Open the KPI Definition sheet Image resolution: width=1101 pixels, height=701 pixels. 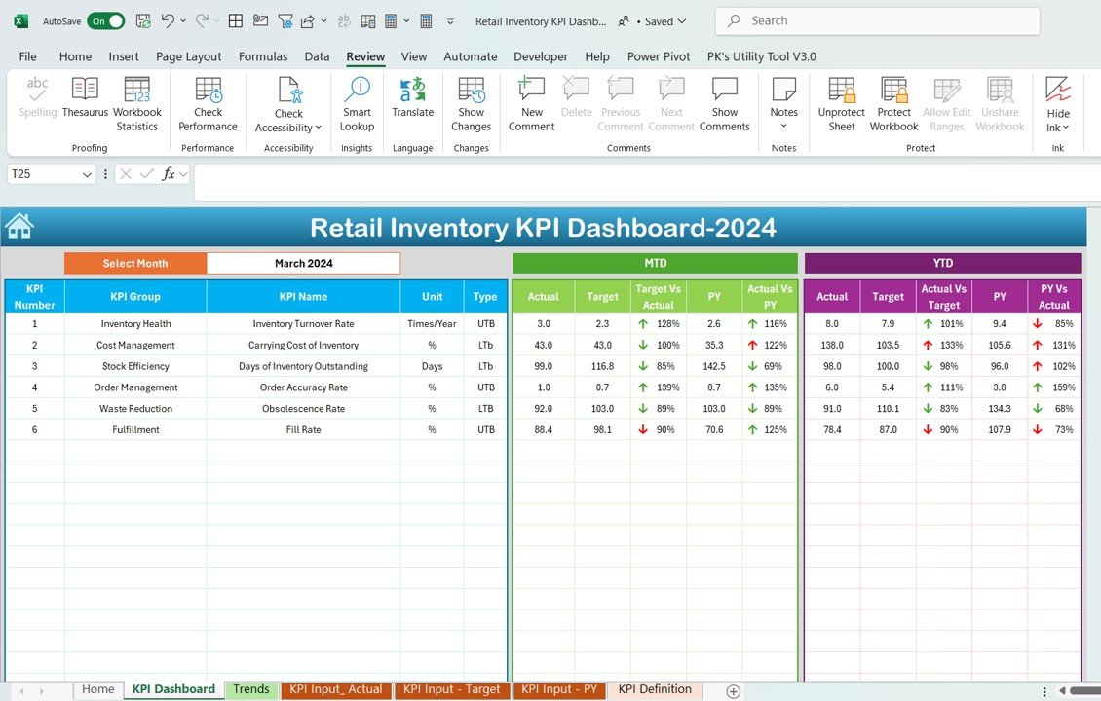(655, 689)
